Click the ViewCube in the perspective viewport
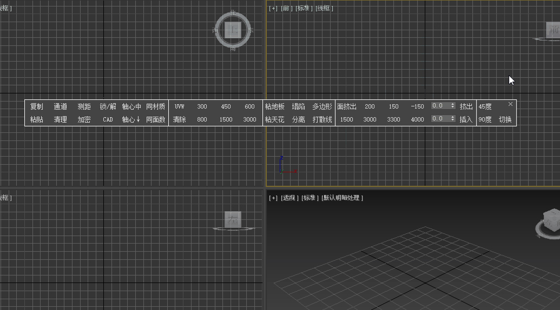The width and height of the screenshot is (560, 310). (x=551, y=221)
